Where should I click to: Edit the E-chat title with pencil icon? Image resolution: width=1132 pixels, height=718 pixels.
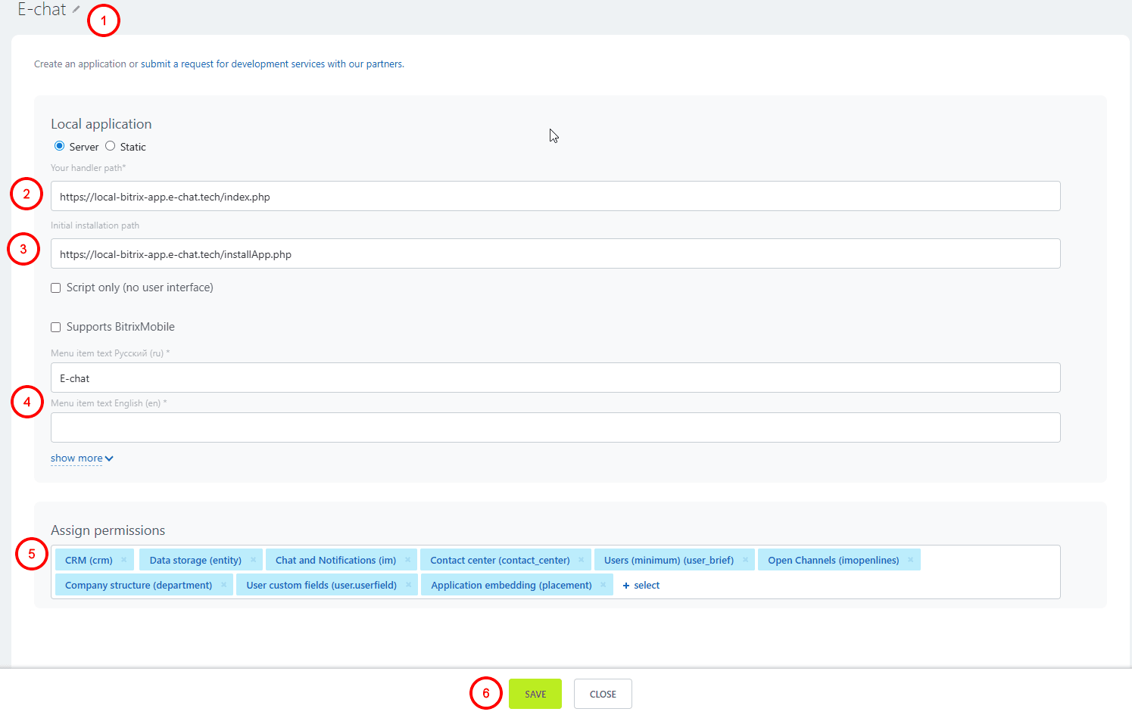(x=76, y=10)
